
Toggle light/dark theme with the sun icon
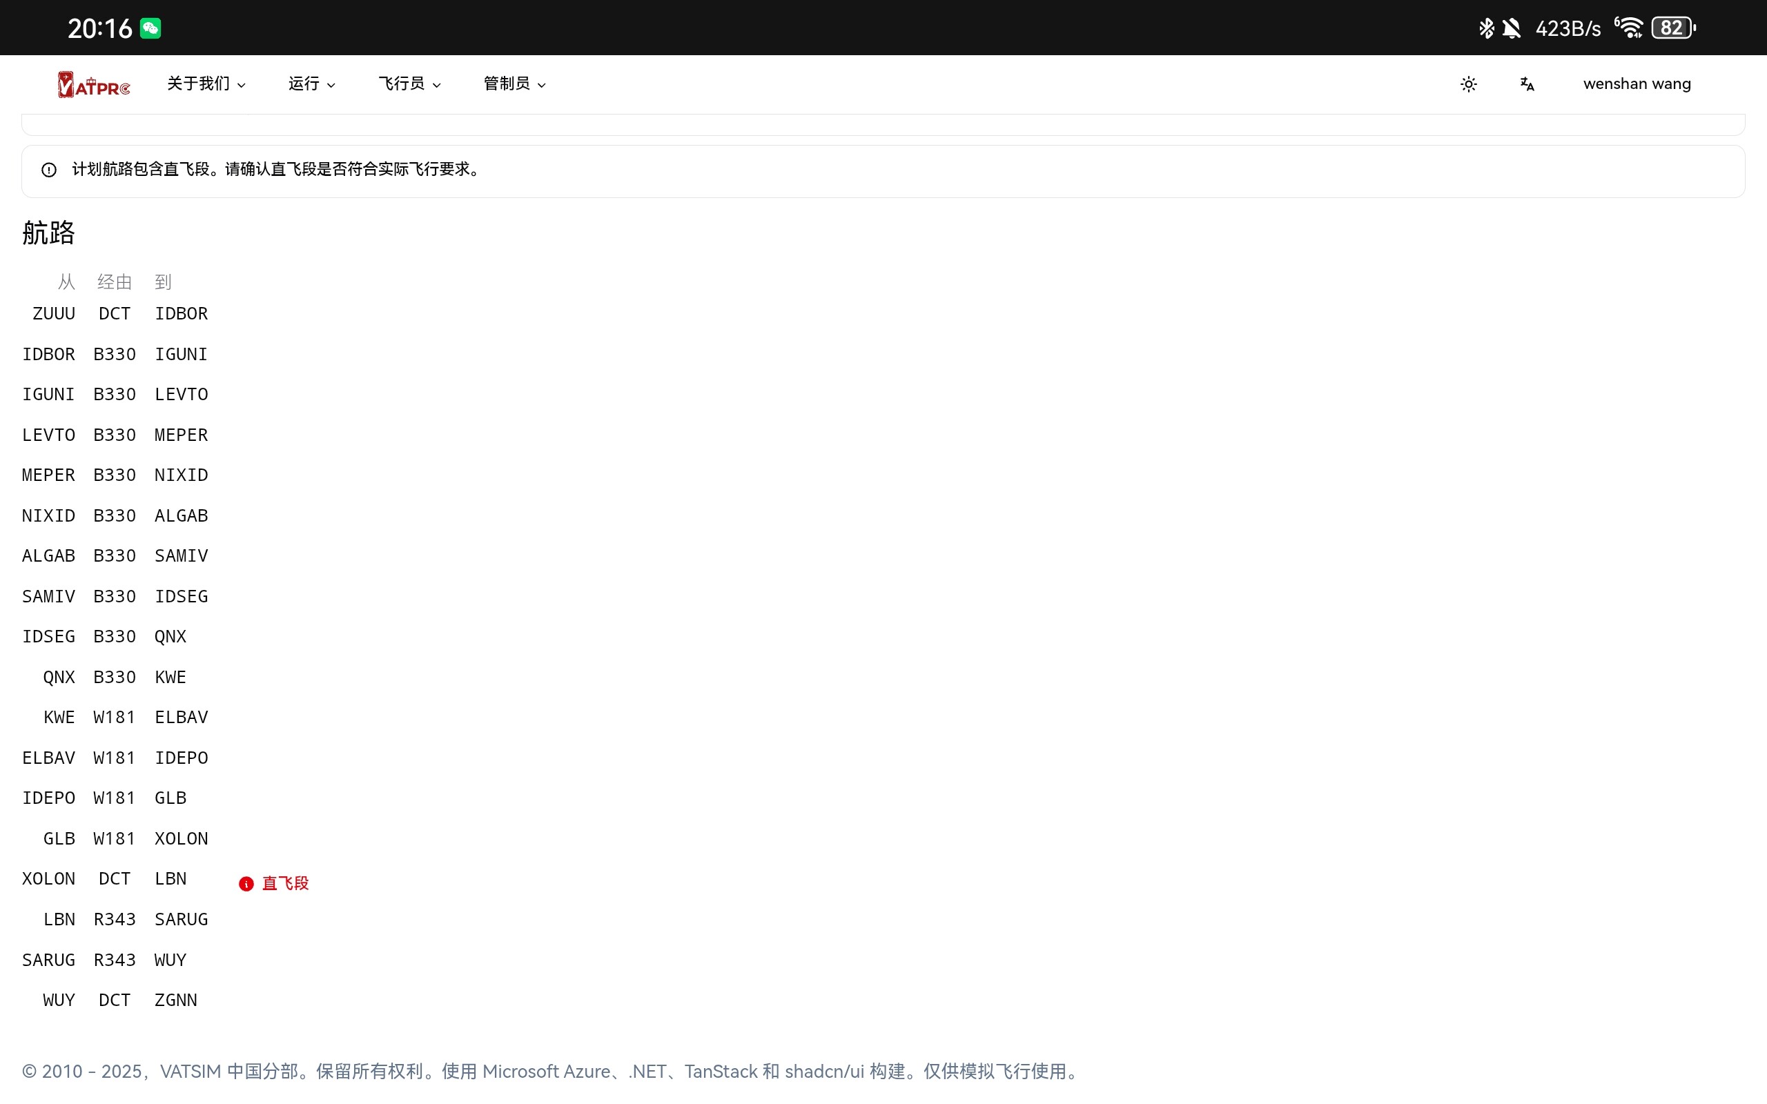(x=1468, y=83)
